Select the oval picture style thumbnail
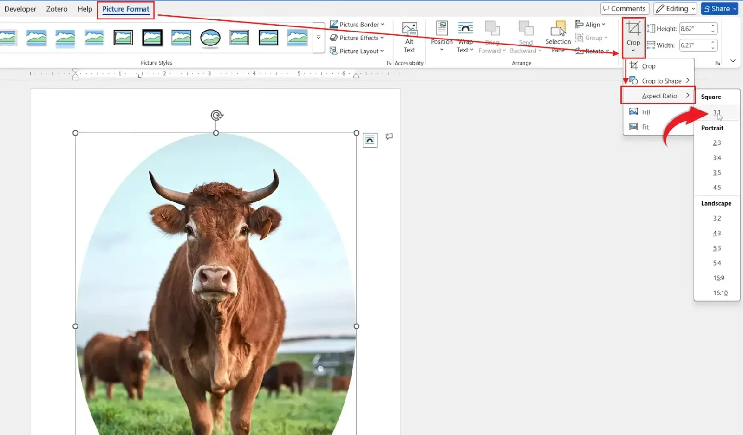This screenshot has width=743, height=435. coord(210,38)
